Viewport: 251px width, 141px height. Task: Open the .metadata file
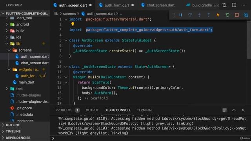click(x=25, y=114)
